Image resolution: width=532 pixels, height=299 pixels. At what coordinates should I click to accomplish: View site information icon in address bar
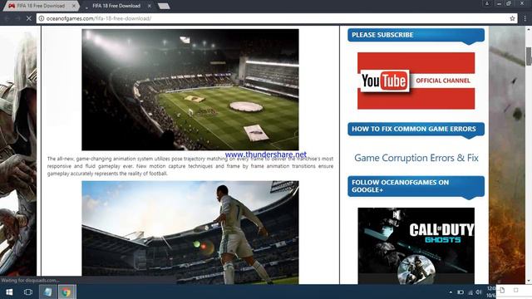[41, 18]
